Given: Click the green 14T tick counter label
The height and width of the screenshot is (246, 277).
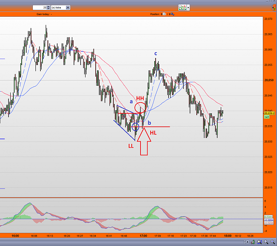Looking at the screenshot, I should tap(267, 117).
